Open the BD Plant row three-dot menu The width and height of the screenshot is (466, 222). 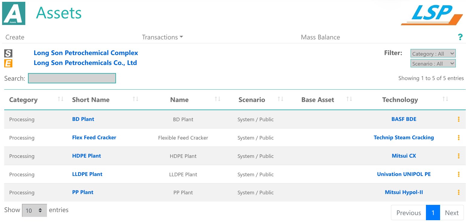pos(458,119)
